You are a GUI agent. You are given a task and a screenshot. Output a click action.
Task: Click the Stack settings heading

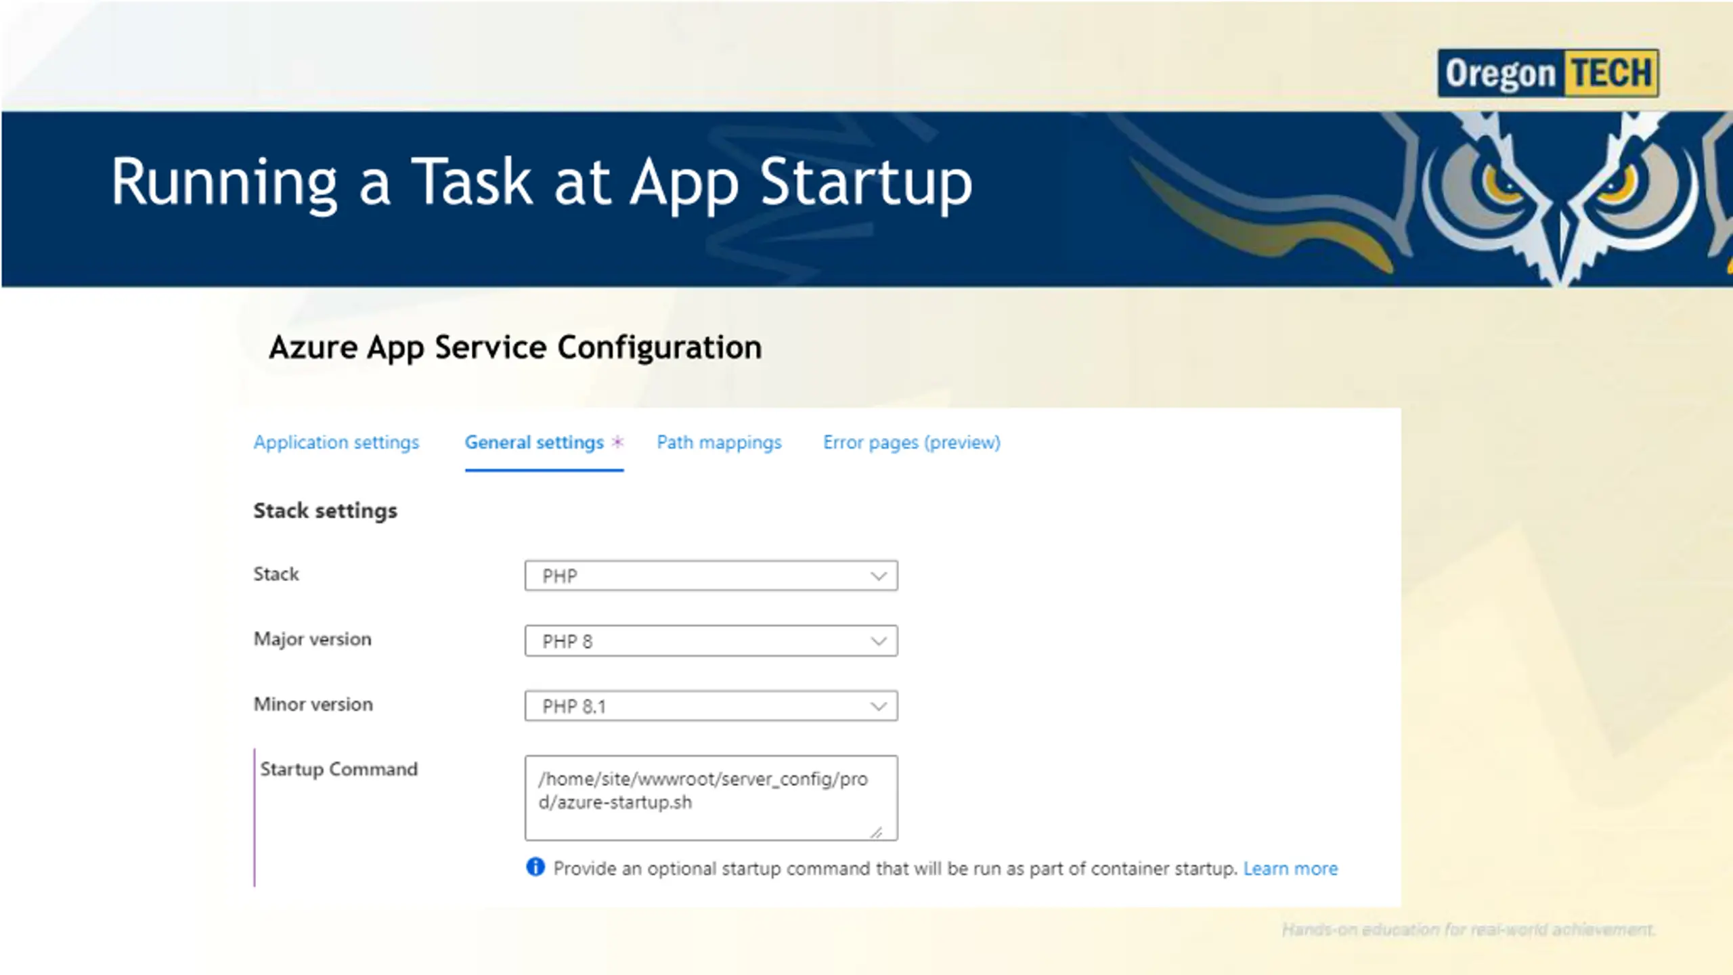[x=325, y=511]
